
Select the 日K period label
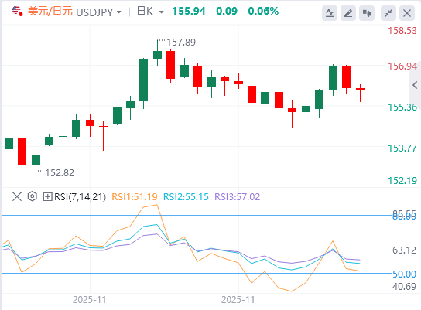(x=145, y=12)
